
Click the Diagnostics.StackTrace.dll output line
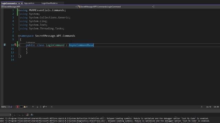click(x=105, y=121)
